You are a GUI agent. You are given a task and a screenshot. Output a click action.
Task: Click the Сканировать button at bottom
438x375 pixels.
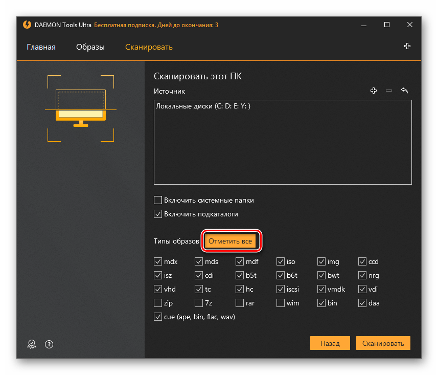click(383, 343)
